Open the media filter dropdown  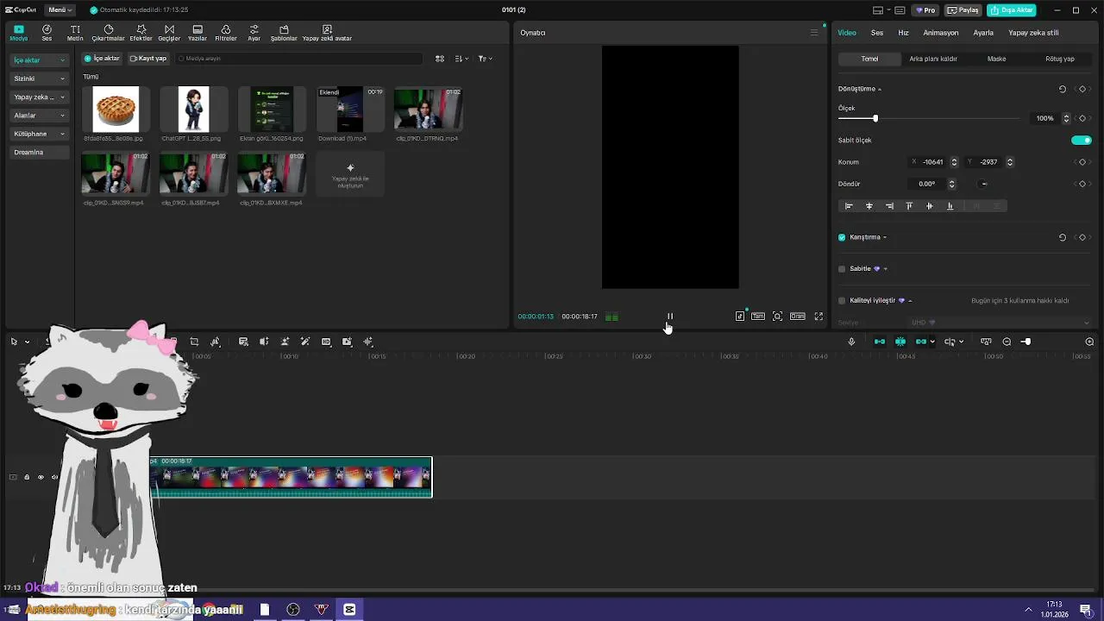point(486,59)
